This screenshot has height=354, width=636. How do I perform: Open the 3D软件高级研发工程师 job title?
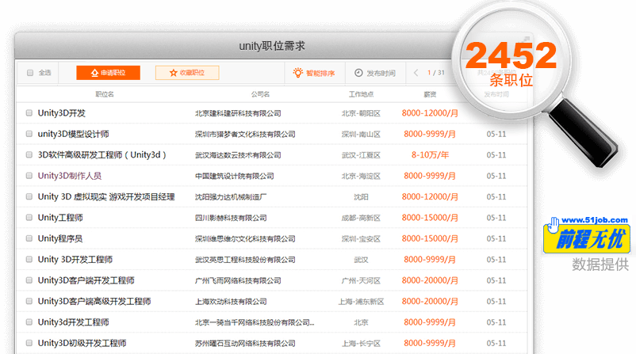tap(102, 154)
